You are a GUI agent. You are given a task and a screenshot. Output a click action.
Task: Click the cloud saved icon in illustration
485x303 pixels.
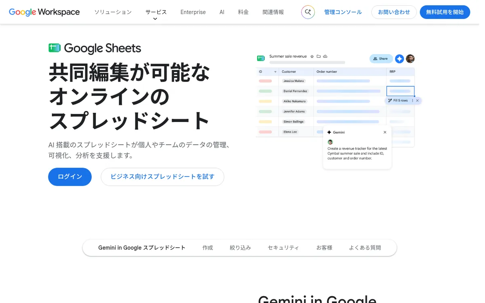pyautogui.click(x=325, y=57)
